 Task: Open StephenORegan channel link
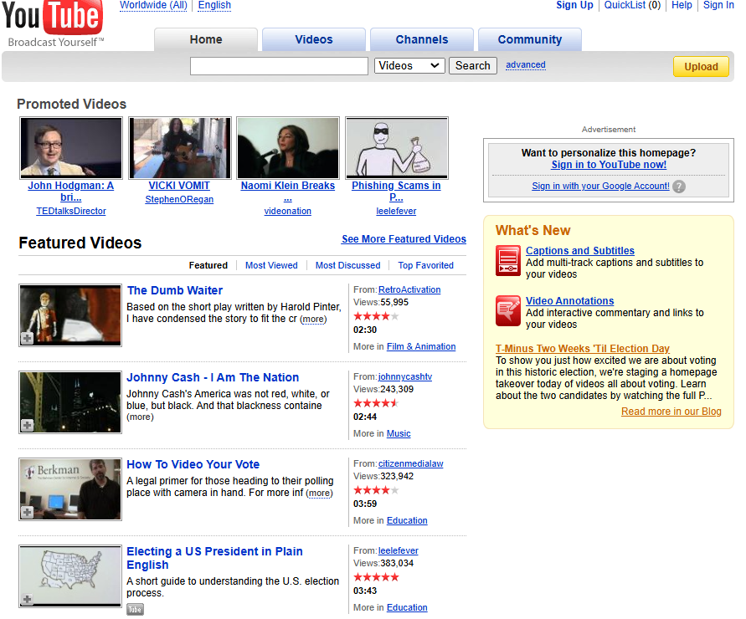point(179,200)
